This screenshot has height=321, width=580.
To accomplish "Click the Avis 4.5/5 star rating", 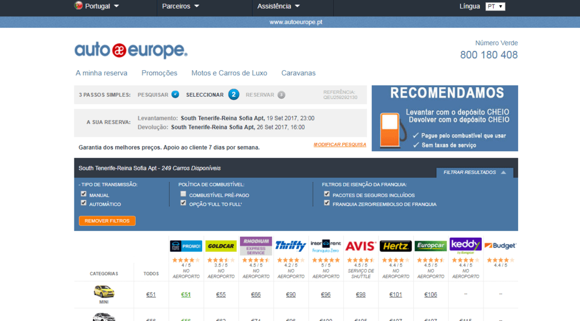I will [360, 260].
